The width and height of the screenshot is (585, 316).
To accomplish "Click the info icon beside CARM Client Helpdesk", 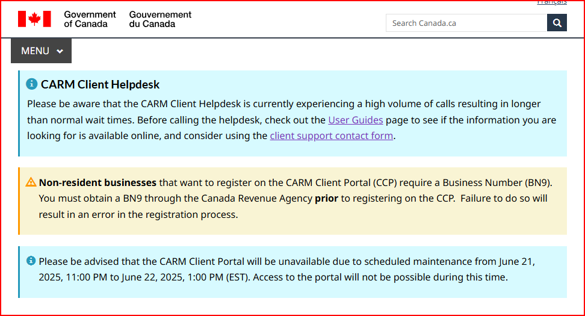I will pos(32,84).
